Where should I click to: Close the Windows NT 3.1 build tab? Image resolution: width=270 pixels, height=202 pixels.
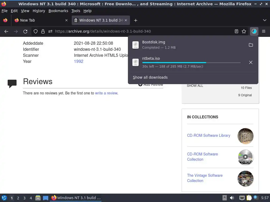click(126, 20)
